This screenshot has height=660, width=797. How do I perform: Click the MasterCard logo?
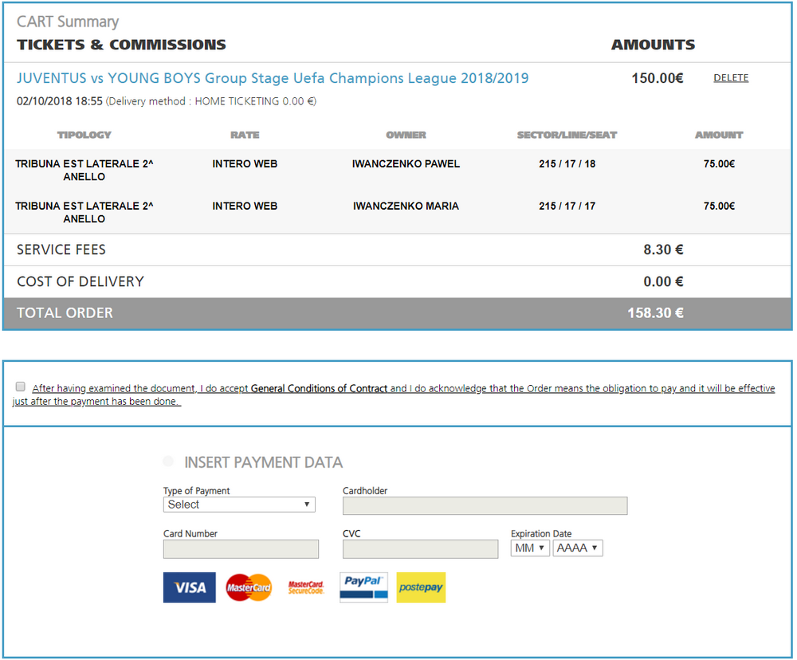(x=249, y=587)
